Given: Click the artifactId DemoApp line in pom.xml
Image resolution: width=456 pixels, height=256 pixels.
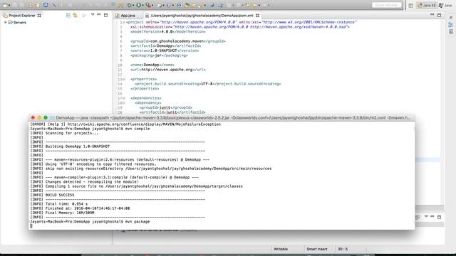Looking at the screenshot, I should point(166,46).
